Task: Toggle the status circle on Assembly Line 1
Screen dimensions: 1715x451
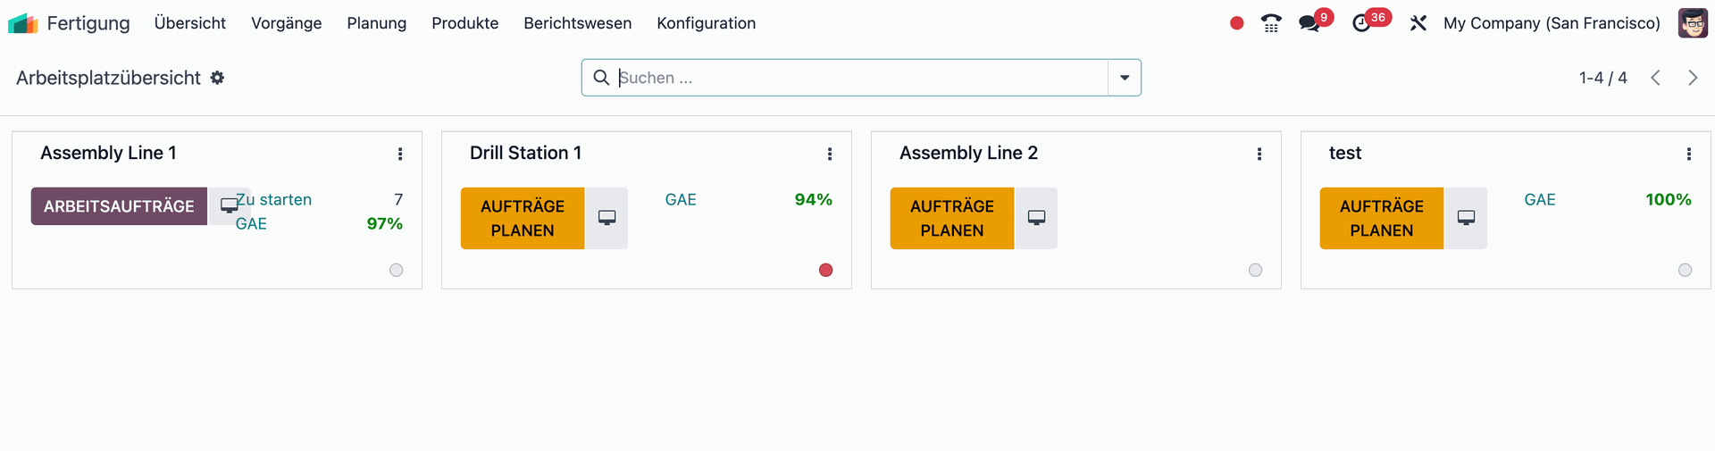Action: click(x=397, y=270)
